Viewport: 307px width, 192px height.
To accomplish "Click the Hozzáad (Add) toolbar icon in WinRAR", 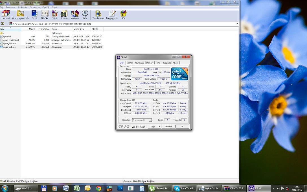I will (x=6, y=15).
